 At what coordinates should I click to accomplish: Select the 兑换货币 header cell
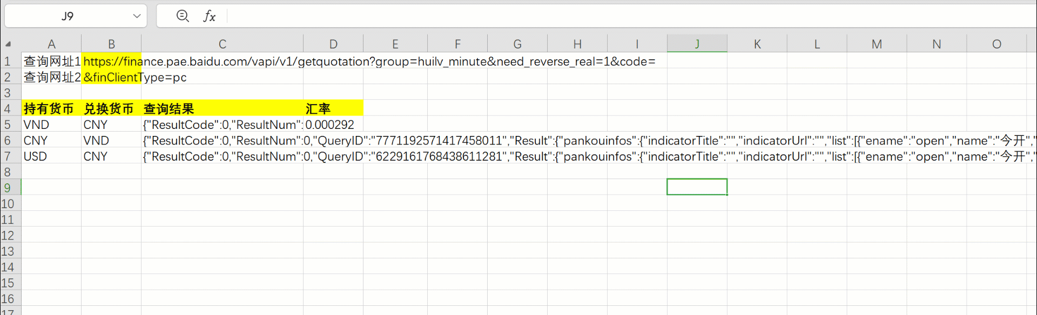(111, 109)
